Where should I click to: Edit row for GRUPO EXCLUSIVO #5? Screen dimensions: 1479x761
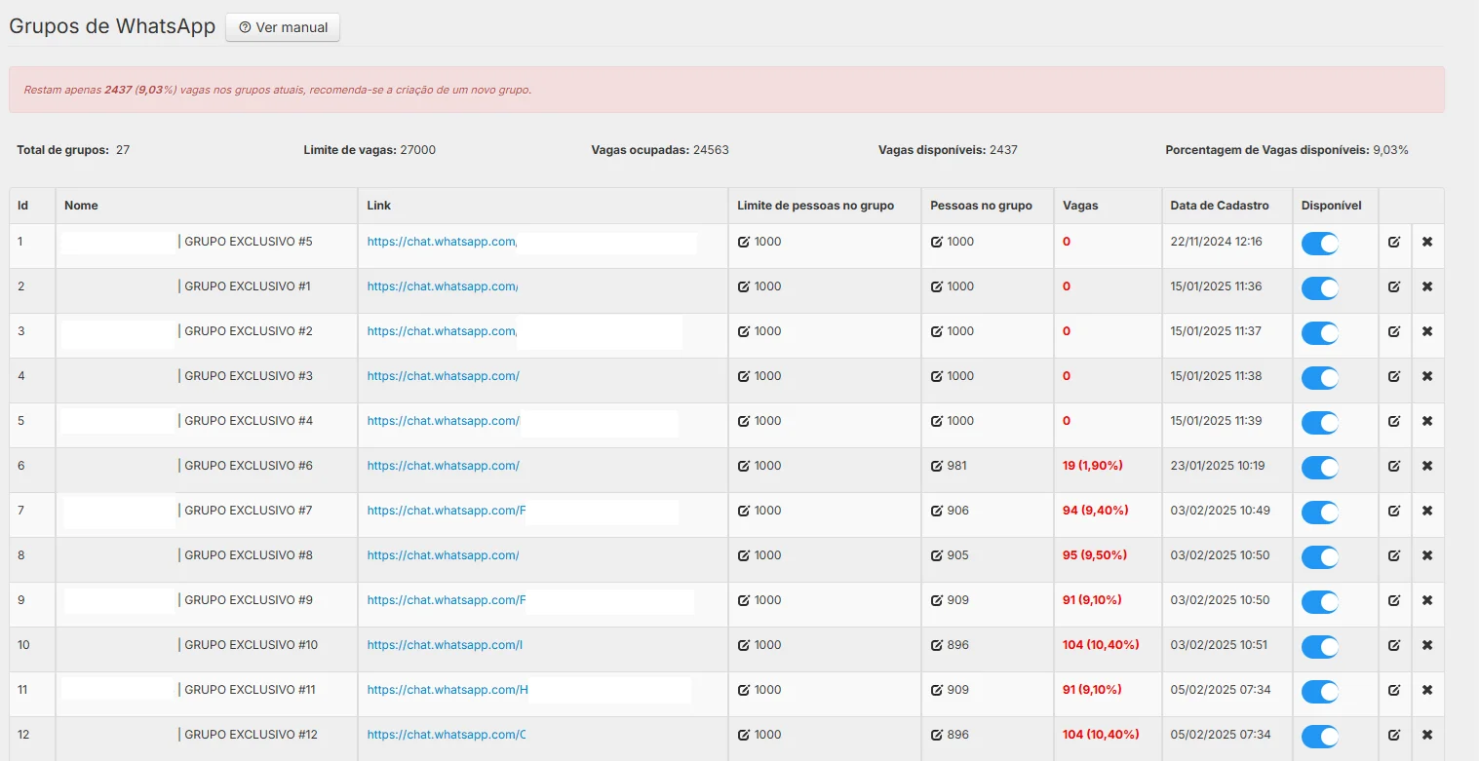pyautogui.click(x=1394, y=242)
